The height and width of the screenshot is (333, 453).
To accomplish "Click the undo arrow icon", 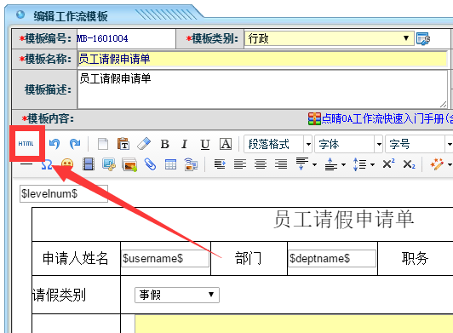I will 54,144.
